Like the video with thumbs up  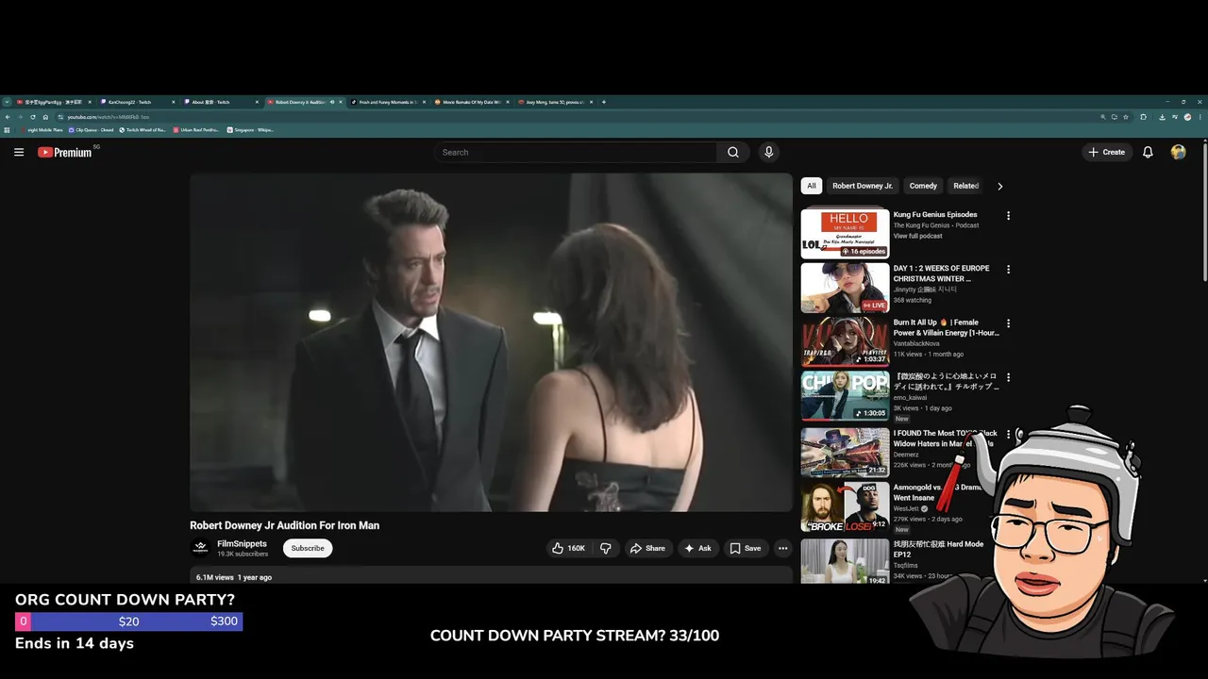(x=568, y=548)
